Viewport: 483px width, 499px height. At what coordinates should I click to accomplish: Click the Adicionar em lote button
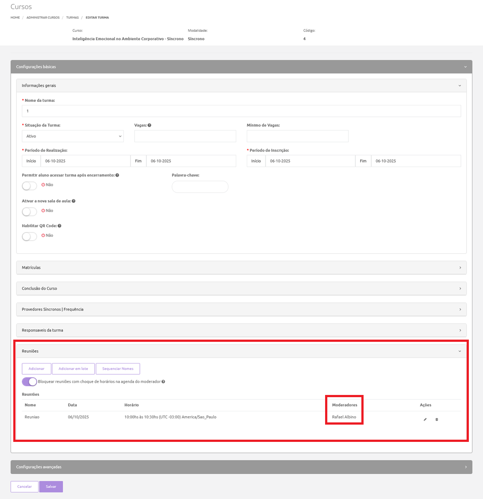point(73,369)
